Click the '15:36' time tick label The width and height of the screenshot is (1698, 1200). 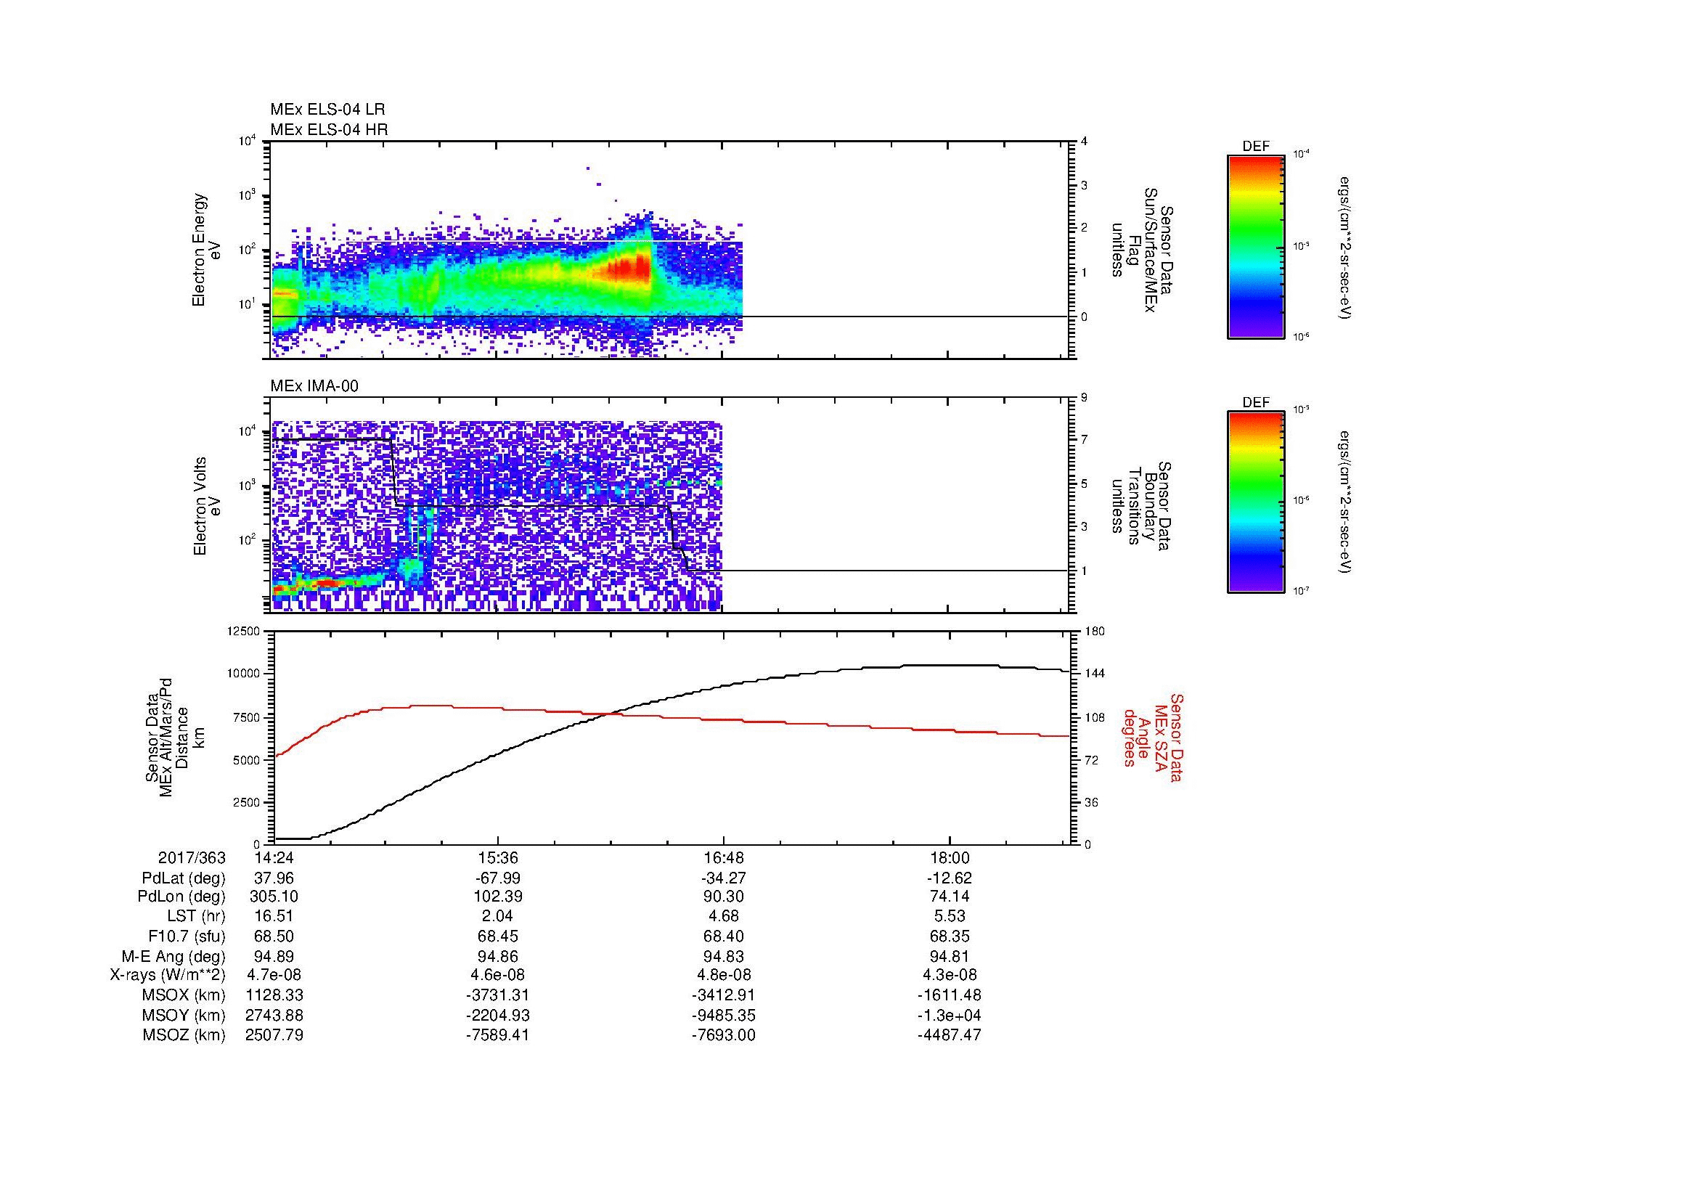coord(499,857)
